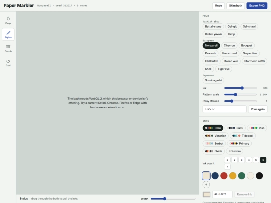Viewport: 271px width, 203px height.
Task: Set ink count to 3
Action: pos(242,160)
